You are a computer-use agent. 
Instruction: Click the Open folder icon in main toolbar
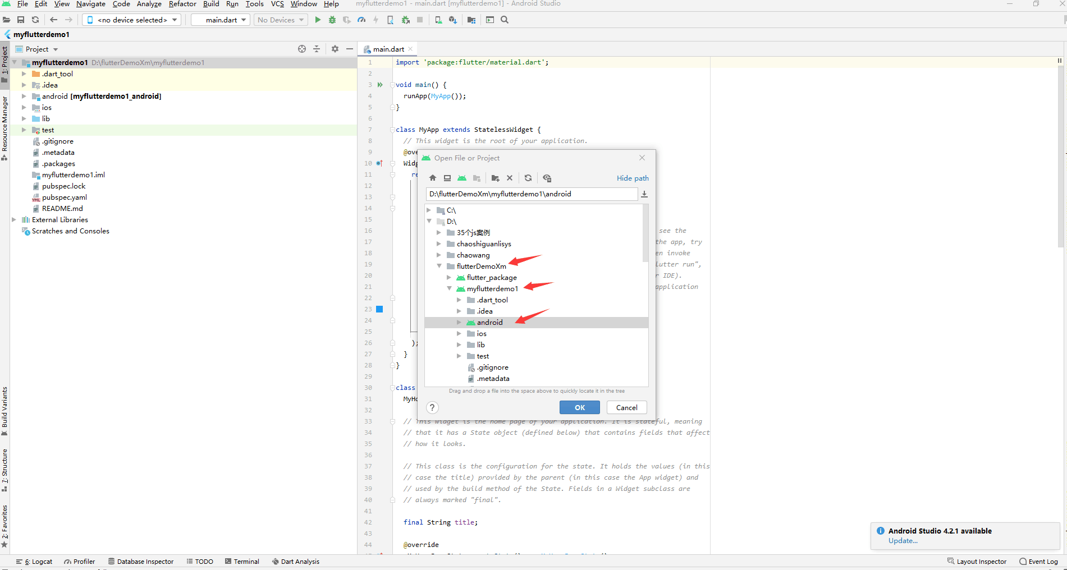pyautogui.click(x=6, y=20)
